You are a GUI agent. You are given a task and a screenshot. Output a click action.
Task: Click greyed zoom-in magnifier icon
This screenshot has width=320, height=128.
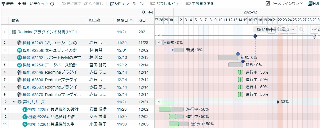click(x=301, y=29)
